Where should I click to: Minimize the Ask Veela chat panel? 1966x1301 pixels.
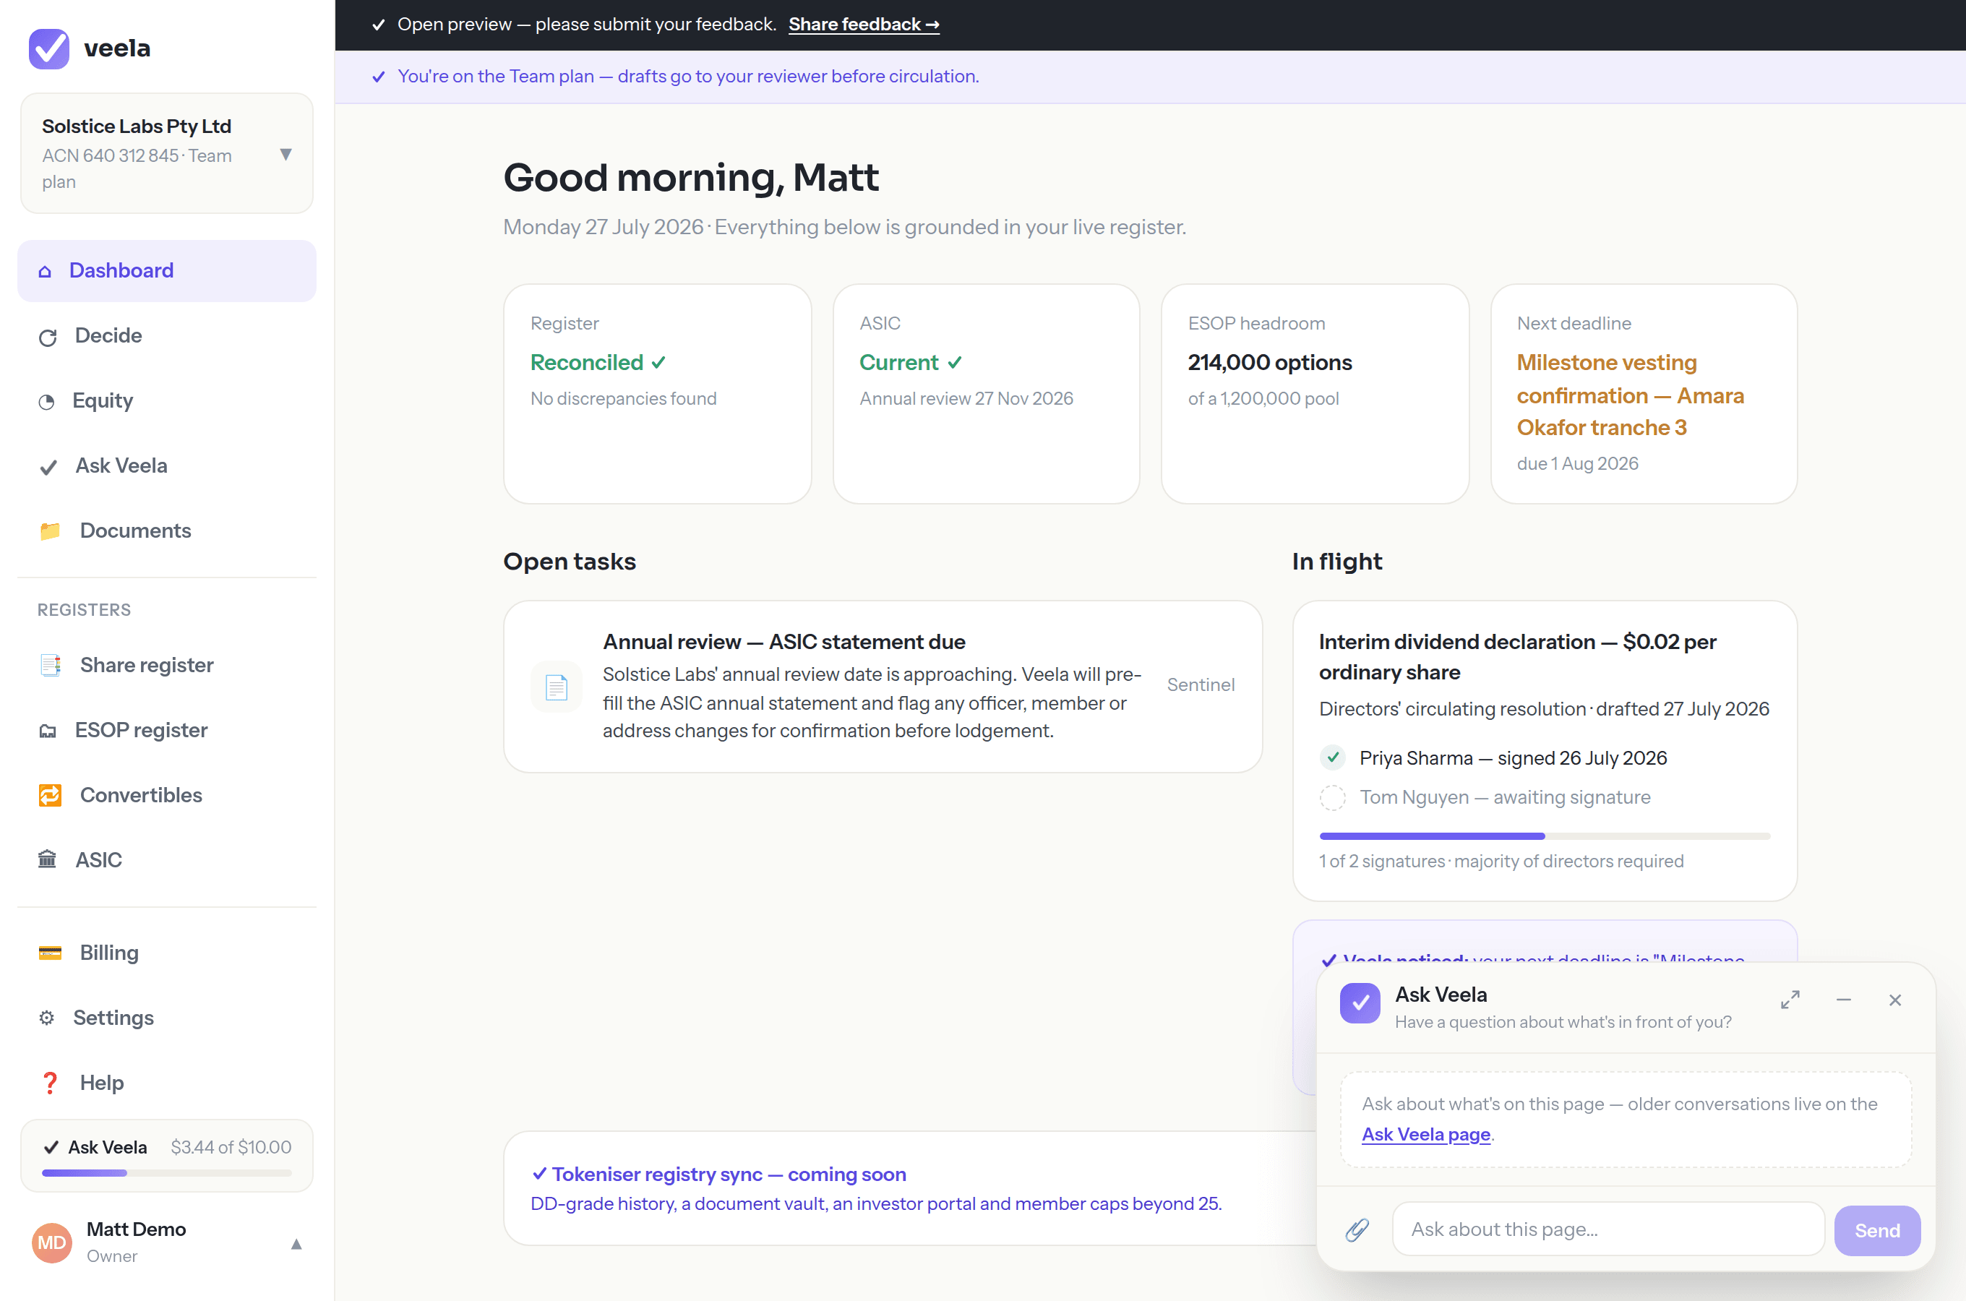[1843, 1000]
